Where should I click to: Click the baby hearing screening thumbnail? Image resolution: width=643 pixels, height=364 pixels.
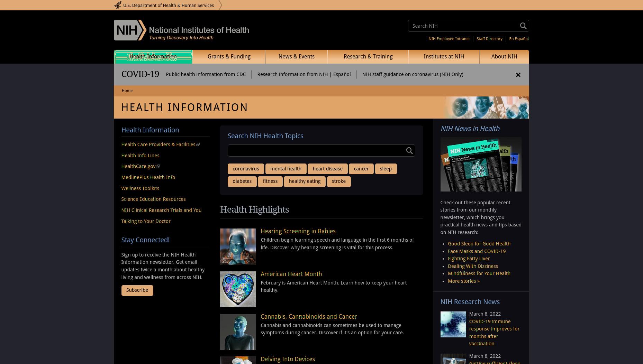click(x=238, y=246)
